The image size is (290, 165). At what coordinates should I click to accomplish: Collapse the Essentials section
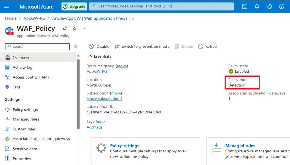[x=100, y=56]
